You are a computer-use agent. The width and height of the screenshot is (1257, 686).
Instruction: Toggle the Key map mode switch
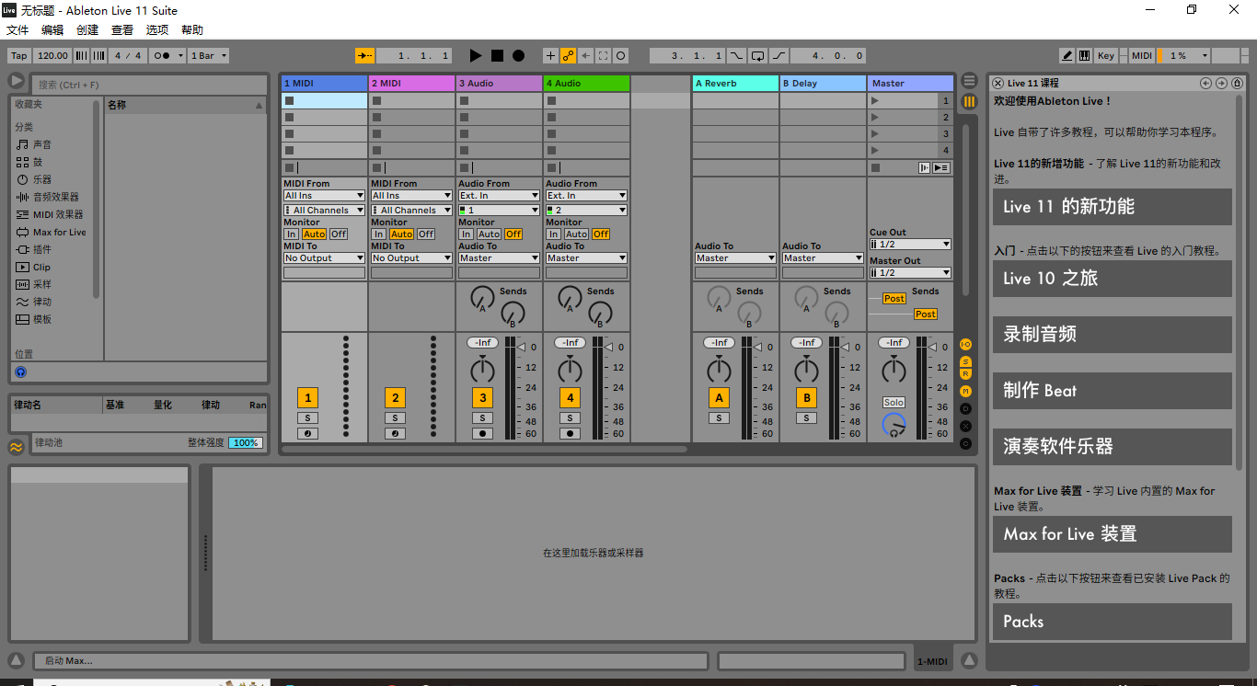(x=1105, y=56)
